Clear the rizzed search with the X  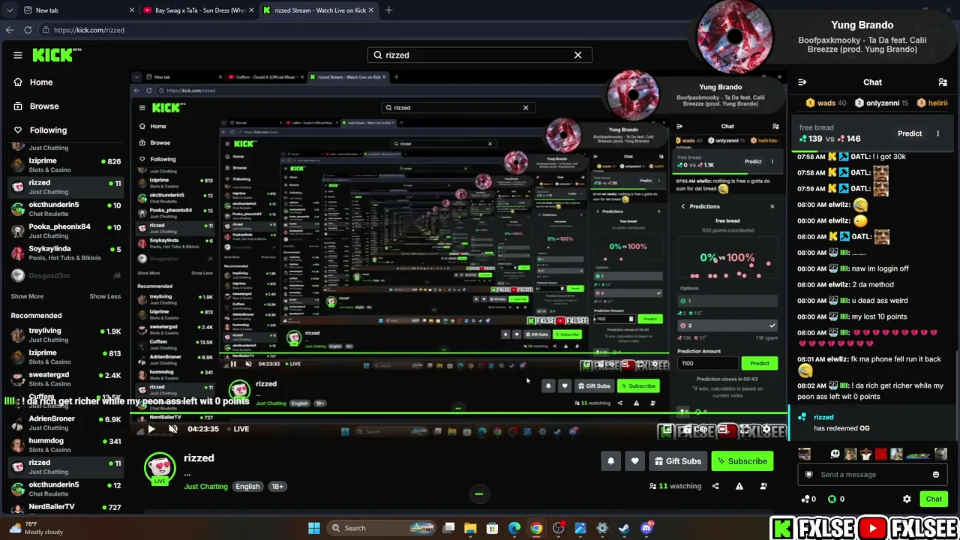(x=577, y=55)
